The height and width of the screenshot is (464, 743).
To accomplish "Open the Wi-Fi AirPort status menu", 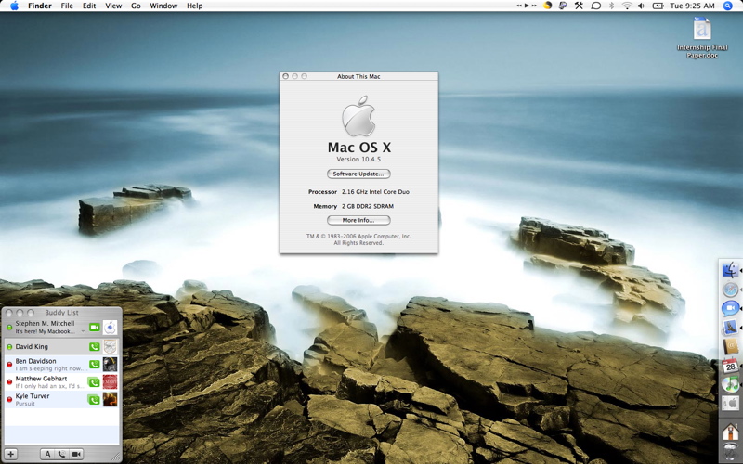I will (x=627, y=6).
